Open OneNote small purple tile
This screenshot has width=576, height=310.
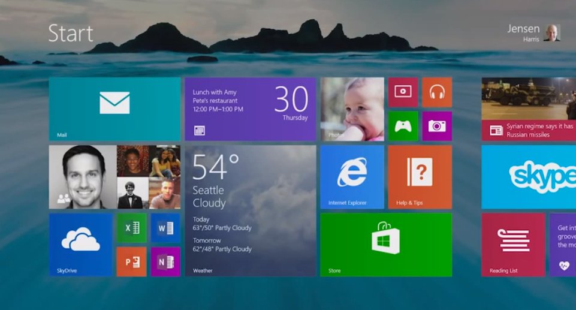(x=165, y=261)
